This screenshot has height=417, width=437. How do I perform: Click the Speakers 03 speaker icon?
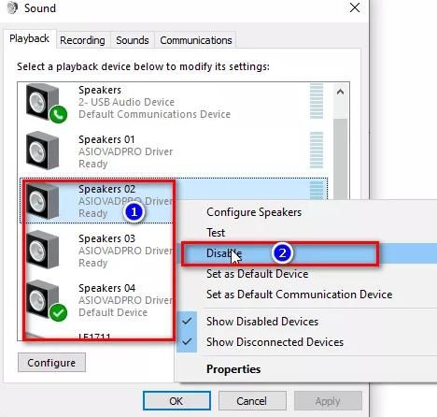click(x=43, y=250)
